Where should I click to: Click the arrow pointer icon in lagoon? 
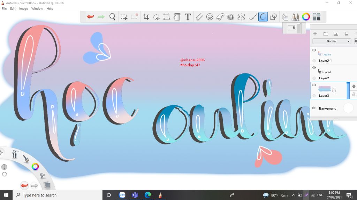42,175
